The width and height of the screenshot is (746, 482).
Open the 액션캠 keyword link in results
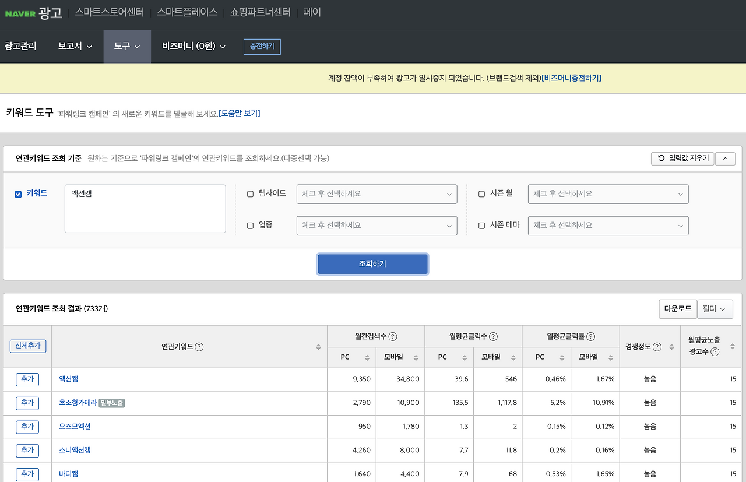[x=69, y=379]
